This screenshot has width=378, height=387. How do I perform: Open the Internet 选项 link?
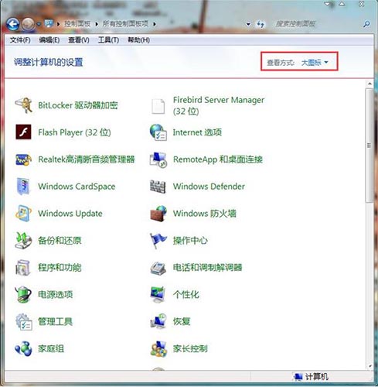coord(197,132)
